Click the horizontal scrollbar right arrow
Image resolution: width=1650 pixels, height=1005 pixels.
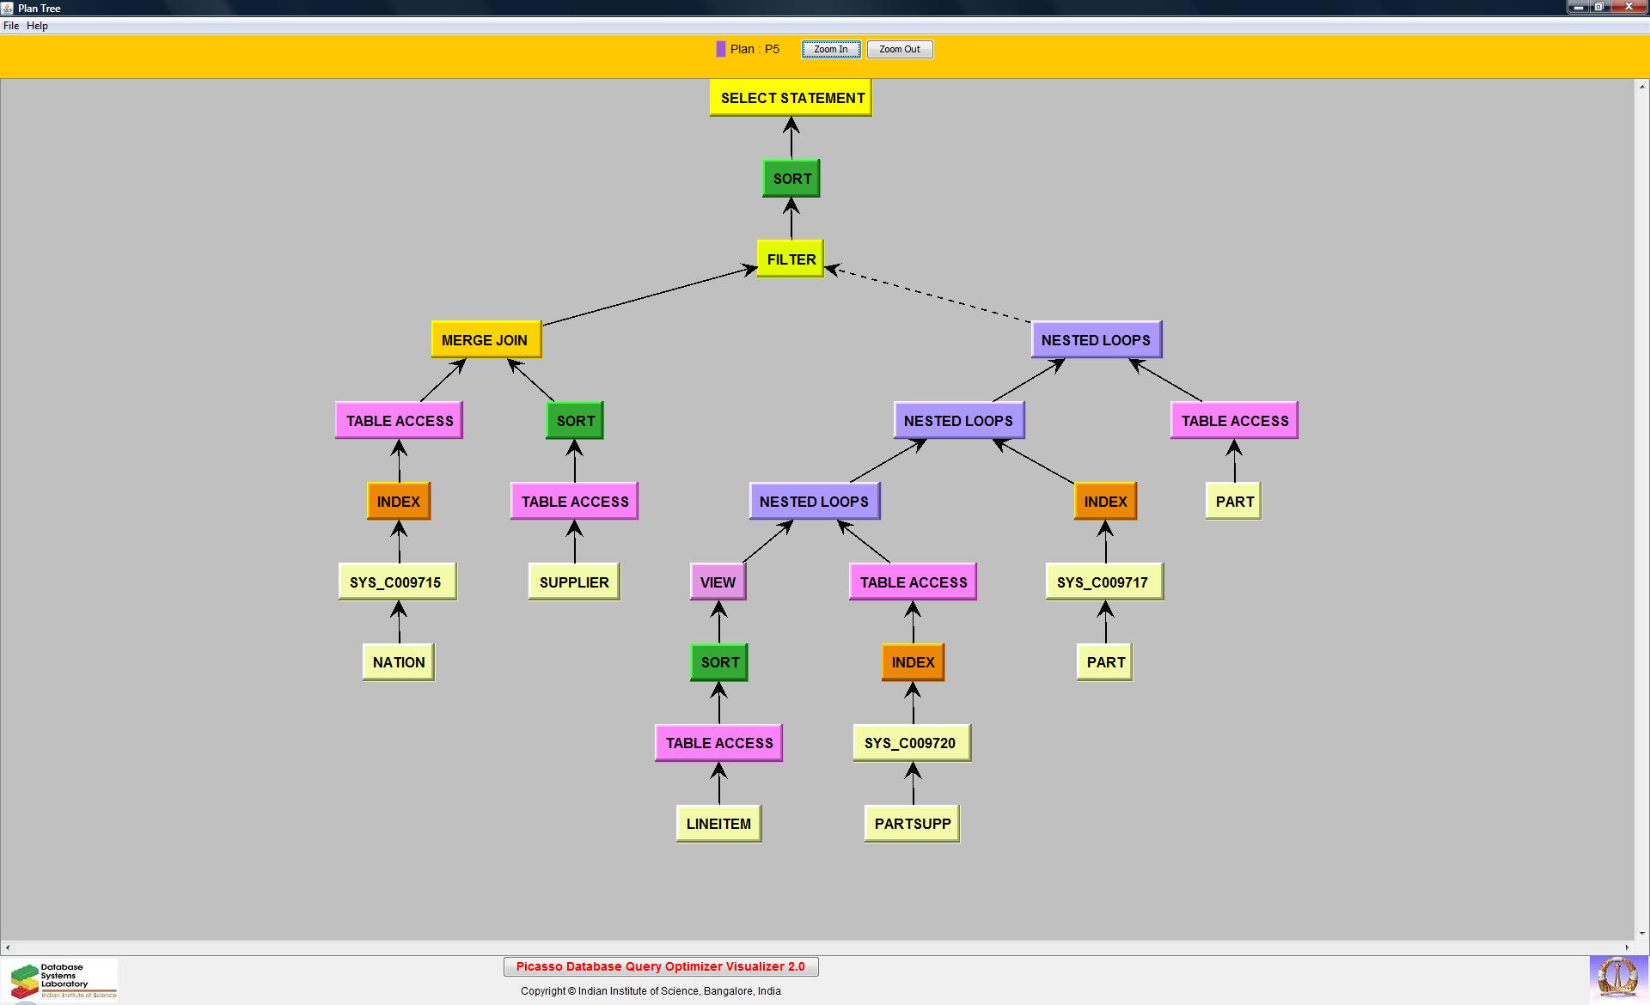(1628, 947)
